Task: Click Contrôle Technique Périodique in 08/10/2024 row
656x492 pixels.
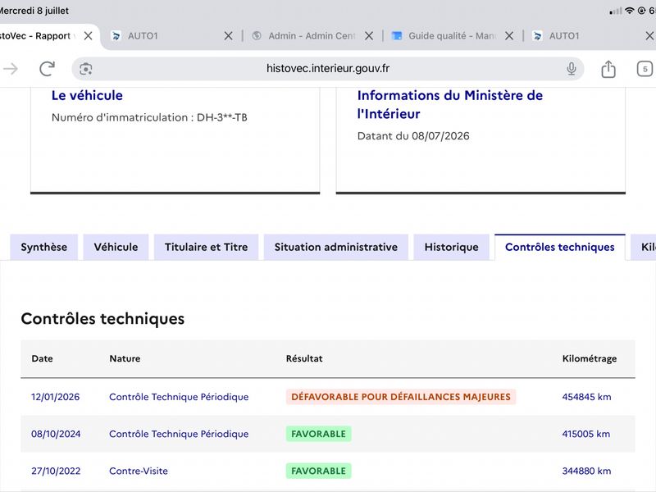Action: tap(179, 434)
